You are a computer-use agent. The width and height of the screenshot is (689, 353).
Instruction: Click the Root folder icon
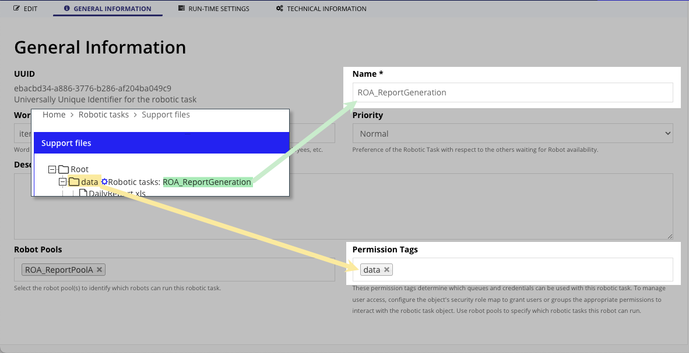(64, 169)
